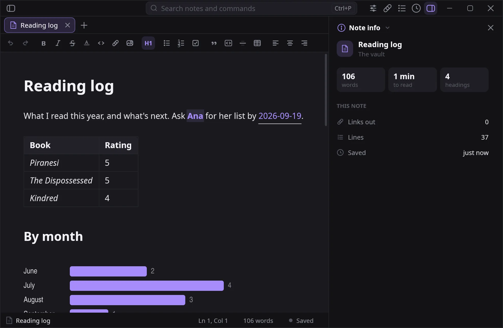This screenshot has height=328, width=503.
Task: Insert a bulleted list
Action: tap(167, 43)
